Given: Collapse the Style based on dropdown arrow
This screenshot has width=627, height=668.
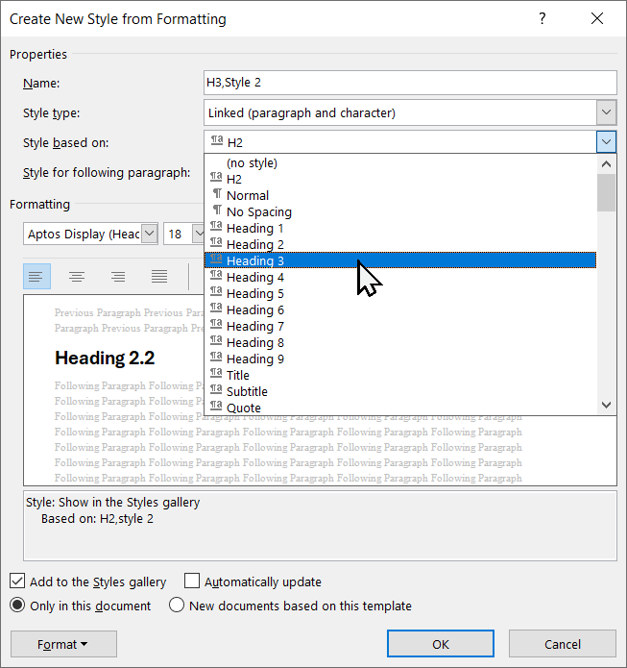Looking at the screenshot, I should pos(606,142).
